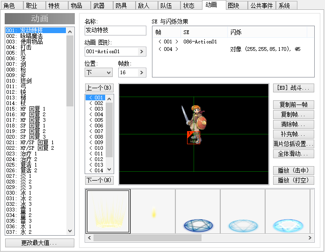Go to the 武器 tab

point(101,6)
